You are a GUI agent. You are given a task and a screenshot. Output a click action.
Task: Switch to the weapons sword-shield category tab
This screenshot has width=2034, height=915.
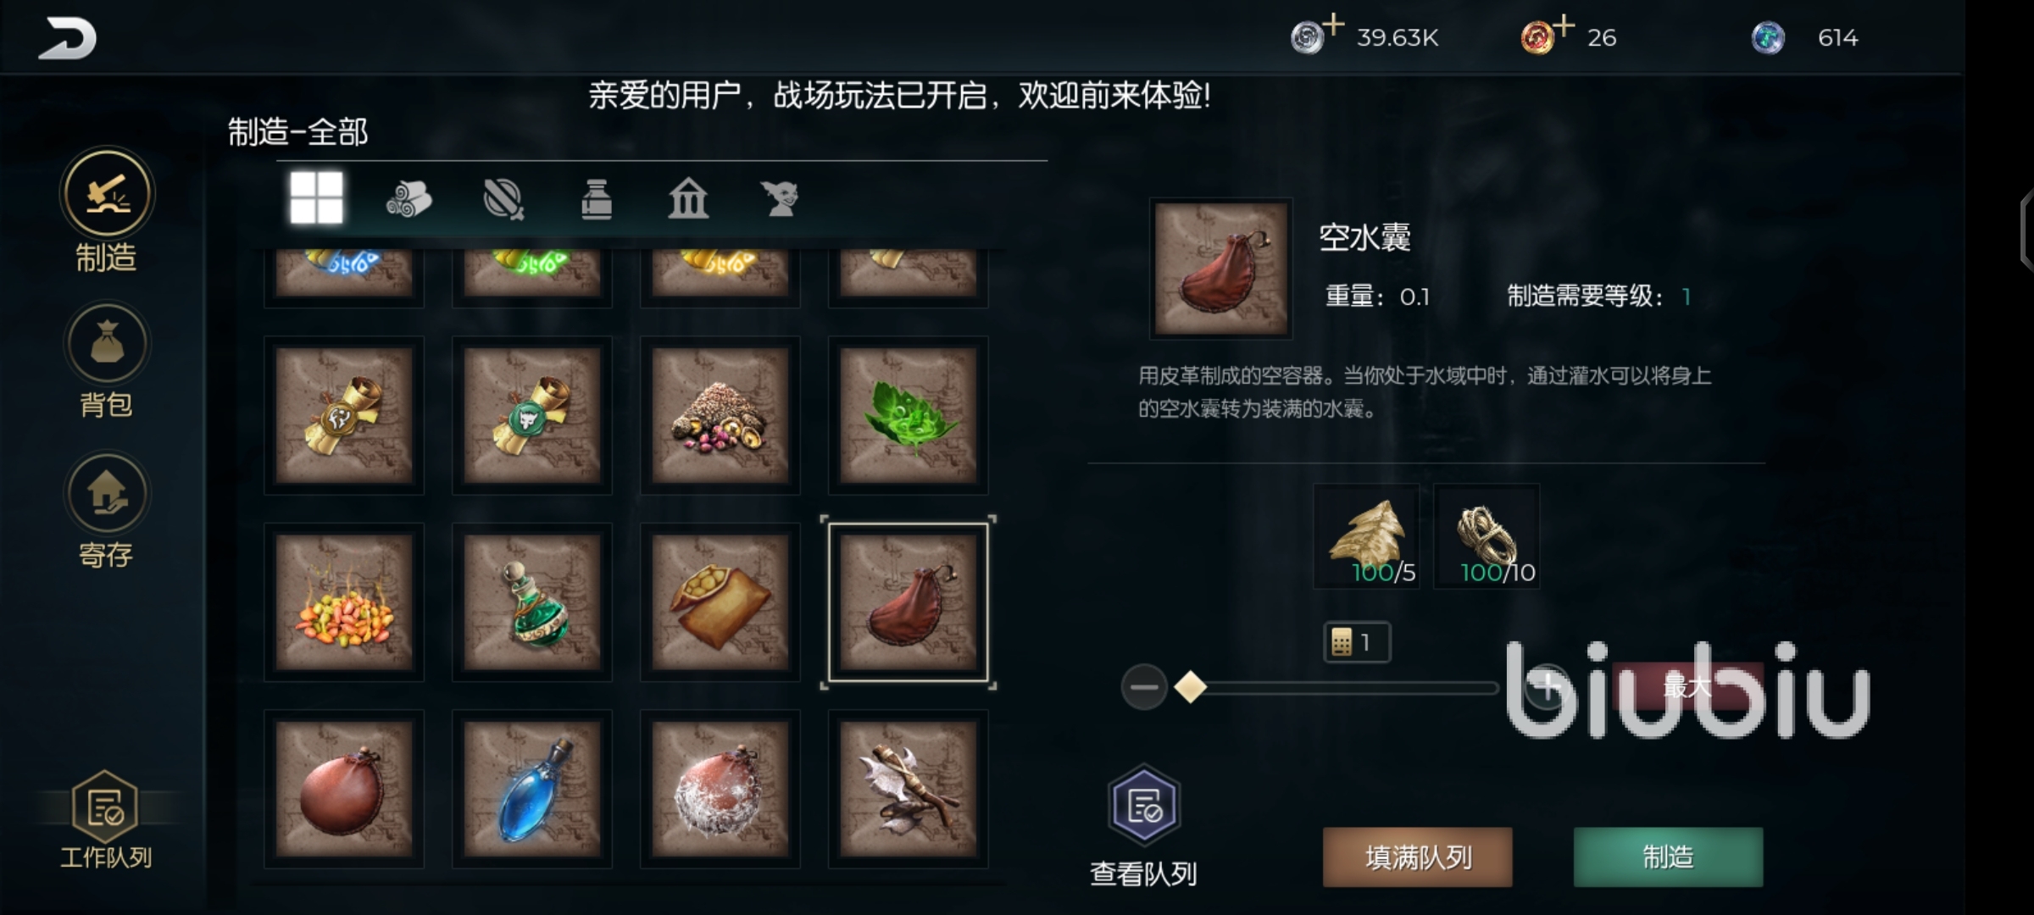point(503,200)
